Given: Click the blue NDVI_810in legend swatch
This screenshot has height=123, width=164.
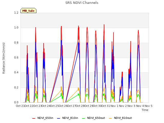Looking at the screenshot, I should 59,118.
